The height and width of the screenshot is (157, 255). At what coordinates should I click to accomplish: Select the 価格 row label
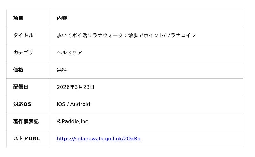tap(18, 70)
